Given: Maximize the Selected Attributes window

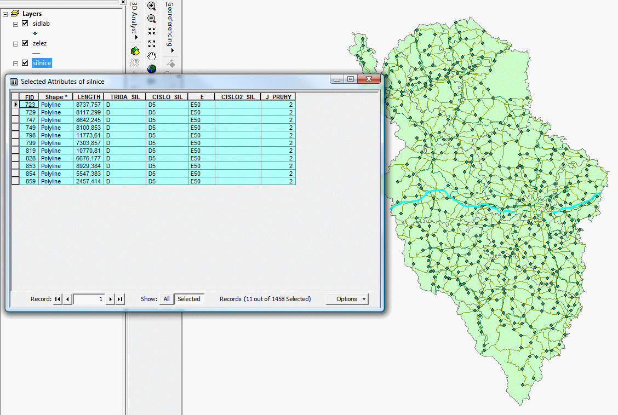Looking at the screenshot, I should 351,79.
